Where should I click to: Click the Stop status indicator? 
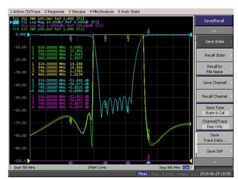pos(155,174)
